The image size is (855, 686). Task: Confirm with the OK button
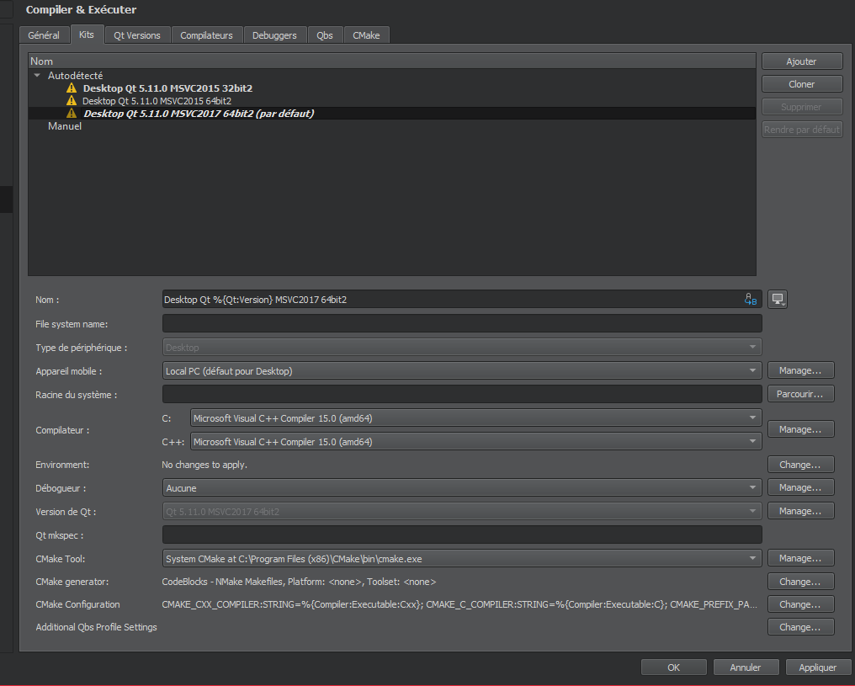(x=674, y=667)
